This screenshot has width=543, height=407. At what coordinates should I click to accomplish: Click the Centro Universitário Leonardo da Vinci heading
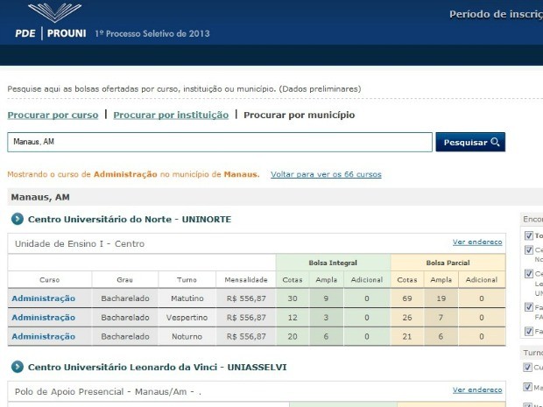[158, 368]
